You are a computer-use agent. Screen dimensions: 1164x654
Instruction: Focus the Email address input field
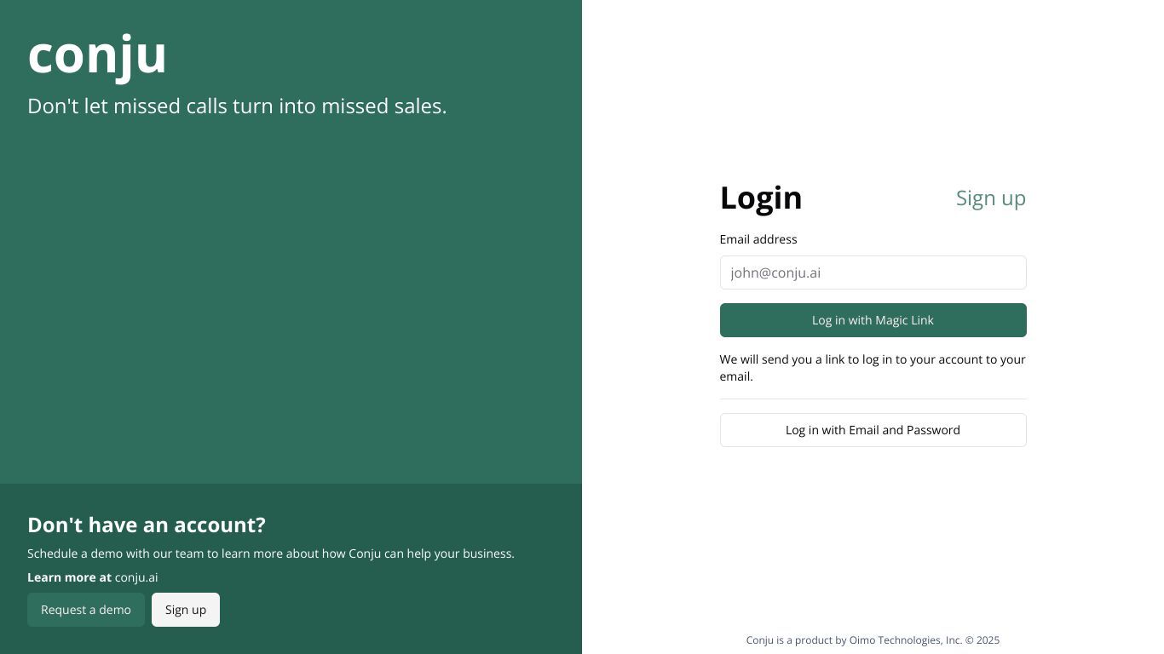pos(873,272)
